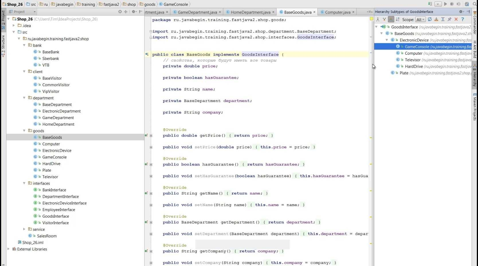Image resolution: width=478 pixels, height=266 pixels.
Task: Click the Run play icon
Action: coord(445,4)
